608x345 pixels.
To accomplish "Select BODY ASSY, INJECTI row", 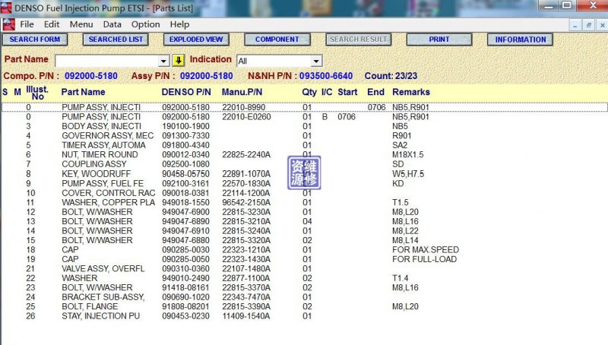I will pyautogui.click(x=305, y=126).
